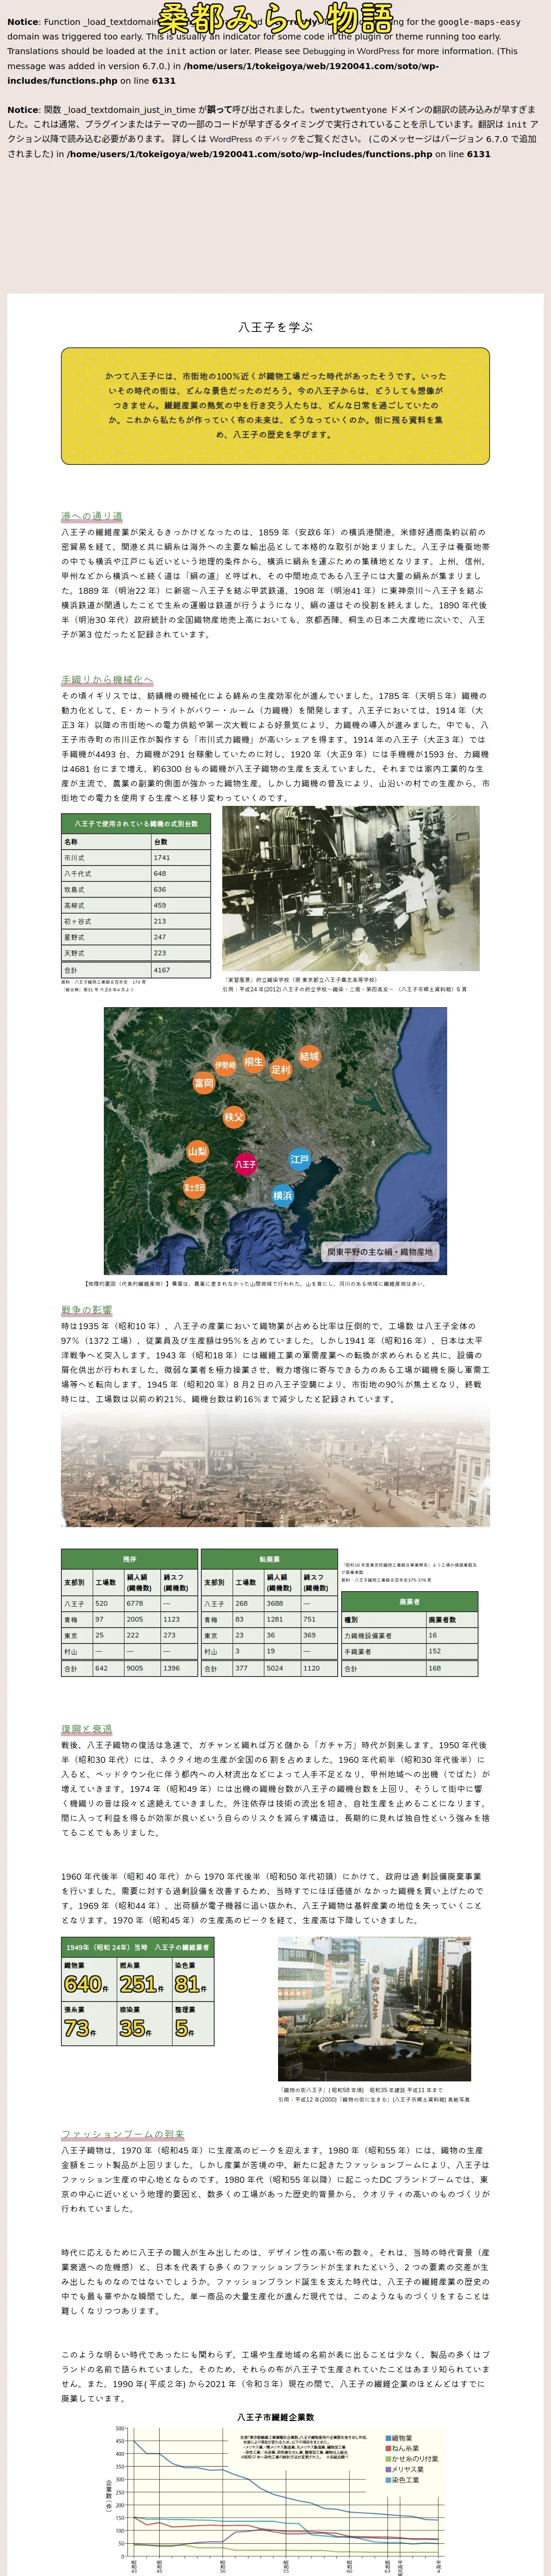Click the 八王子 marker on the map

pos(245,1164)
